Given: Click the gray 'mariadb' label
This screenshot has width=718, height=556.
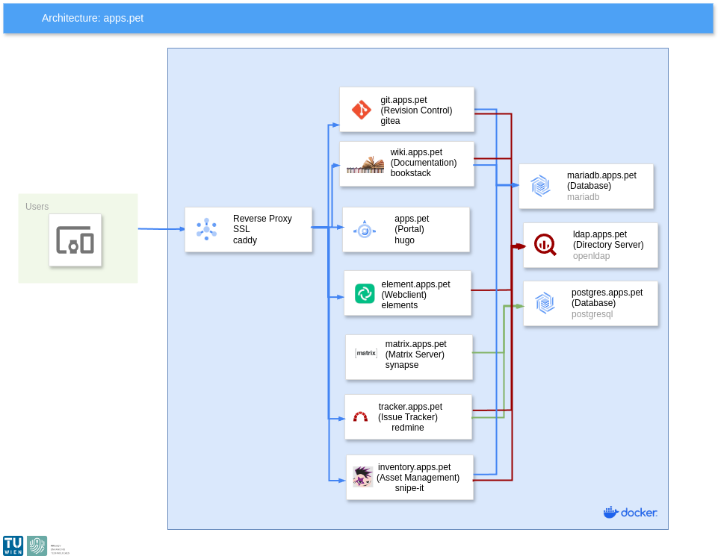Looking at the screenshot, I should coord(583,196).
